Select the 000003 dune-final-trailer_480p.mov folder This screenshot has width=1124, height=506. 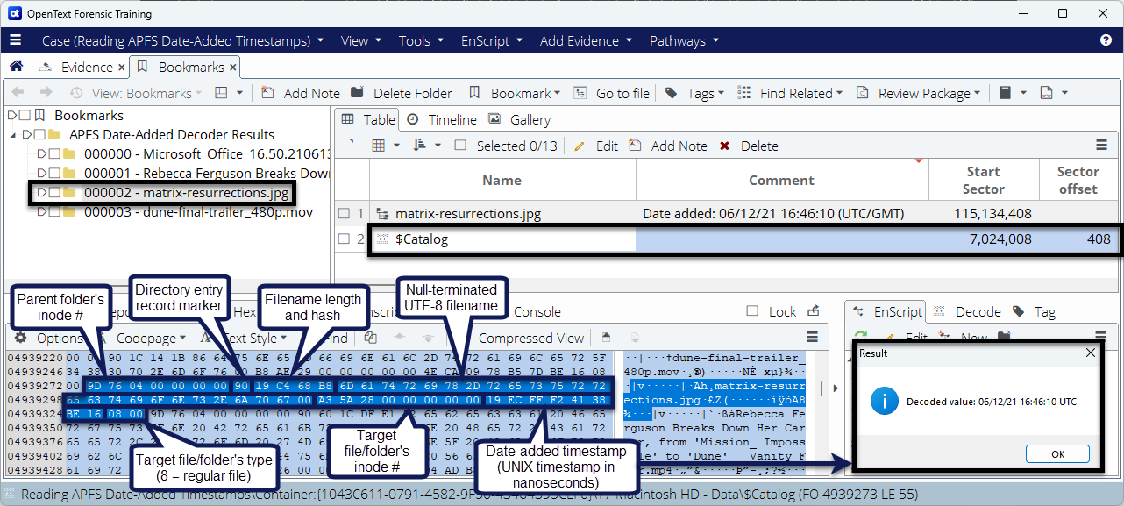coord(198,212)
